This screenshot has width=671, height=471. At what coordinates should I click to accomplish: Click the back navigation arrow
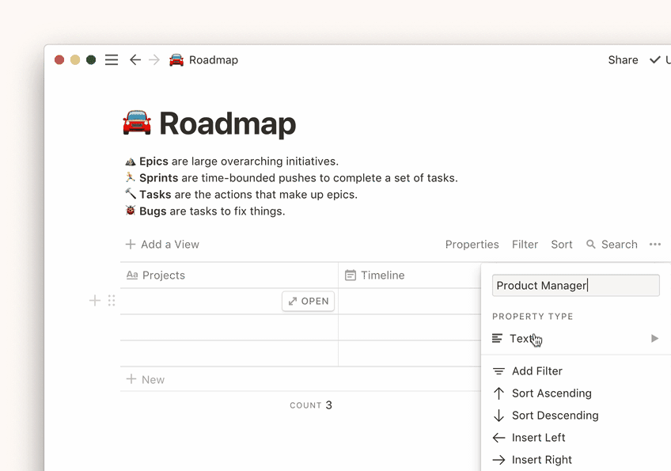(135, 60)
